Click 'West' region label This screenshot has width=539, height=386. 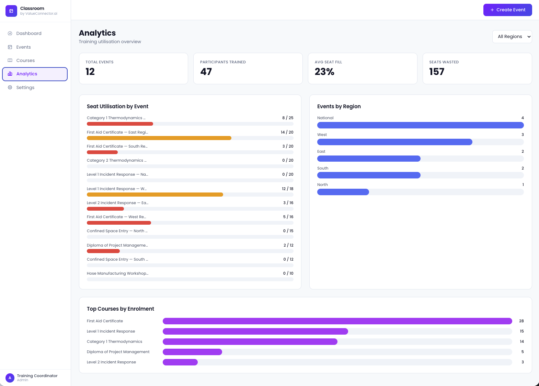tap(322, 135)
